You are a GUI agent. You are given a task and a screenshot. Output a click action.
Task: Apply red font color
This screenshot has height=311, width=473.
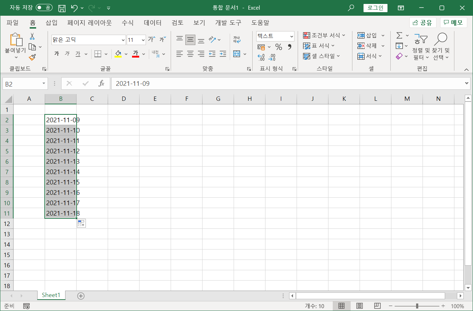136,54
